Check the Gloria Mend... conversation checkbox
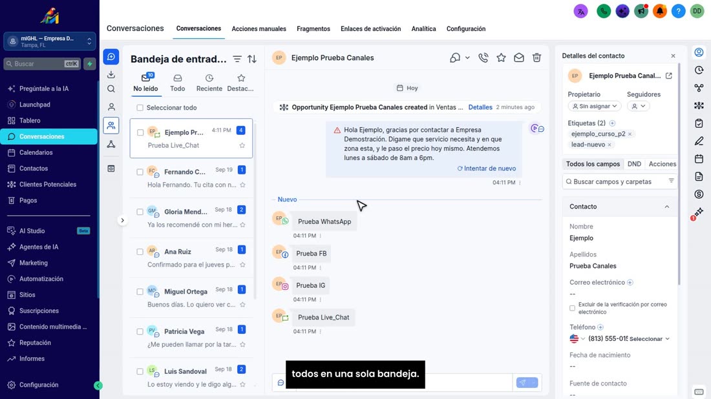711x399 pixels. coord(140,212)
